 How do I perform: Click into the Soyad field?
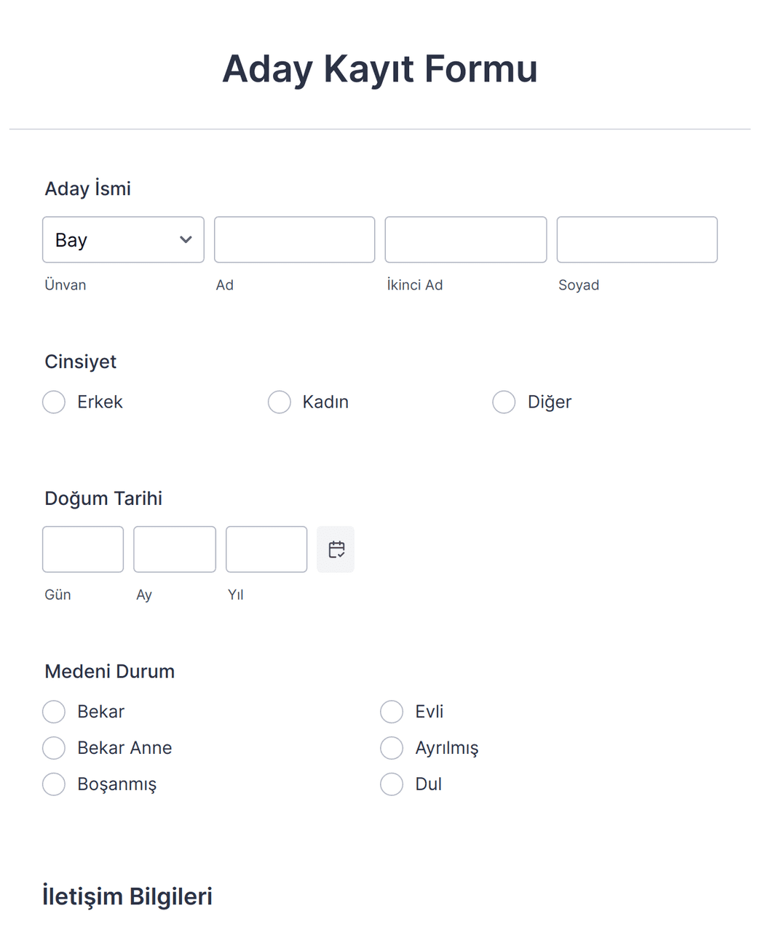[637, 239]
